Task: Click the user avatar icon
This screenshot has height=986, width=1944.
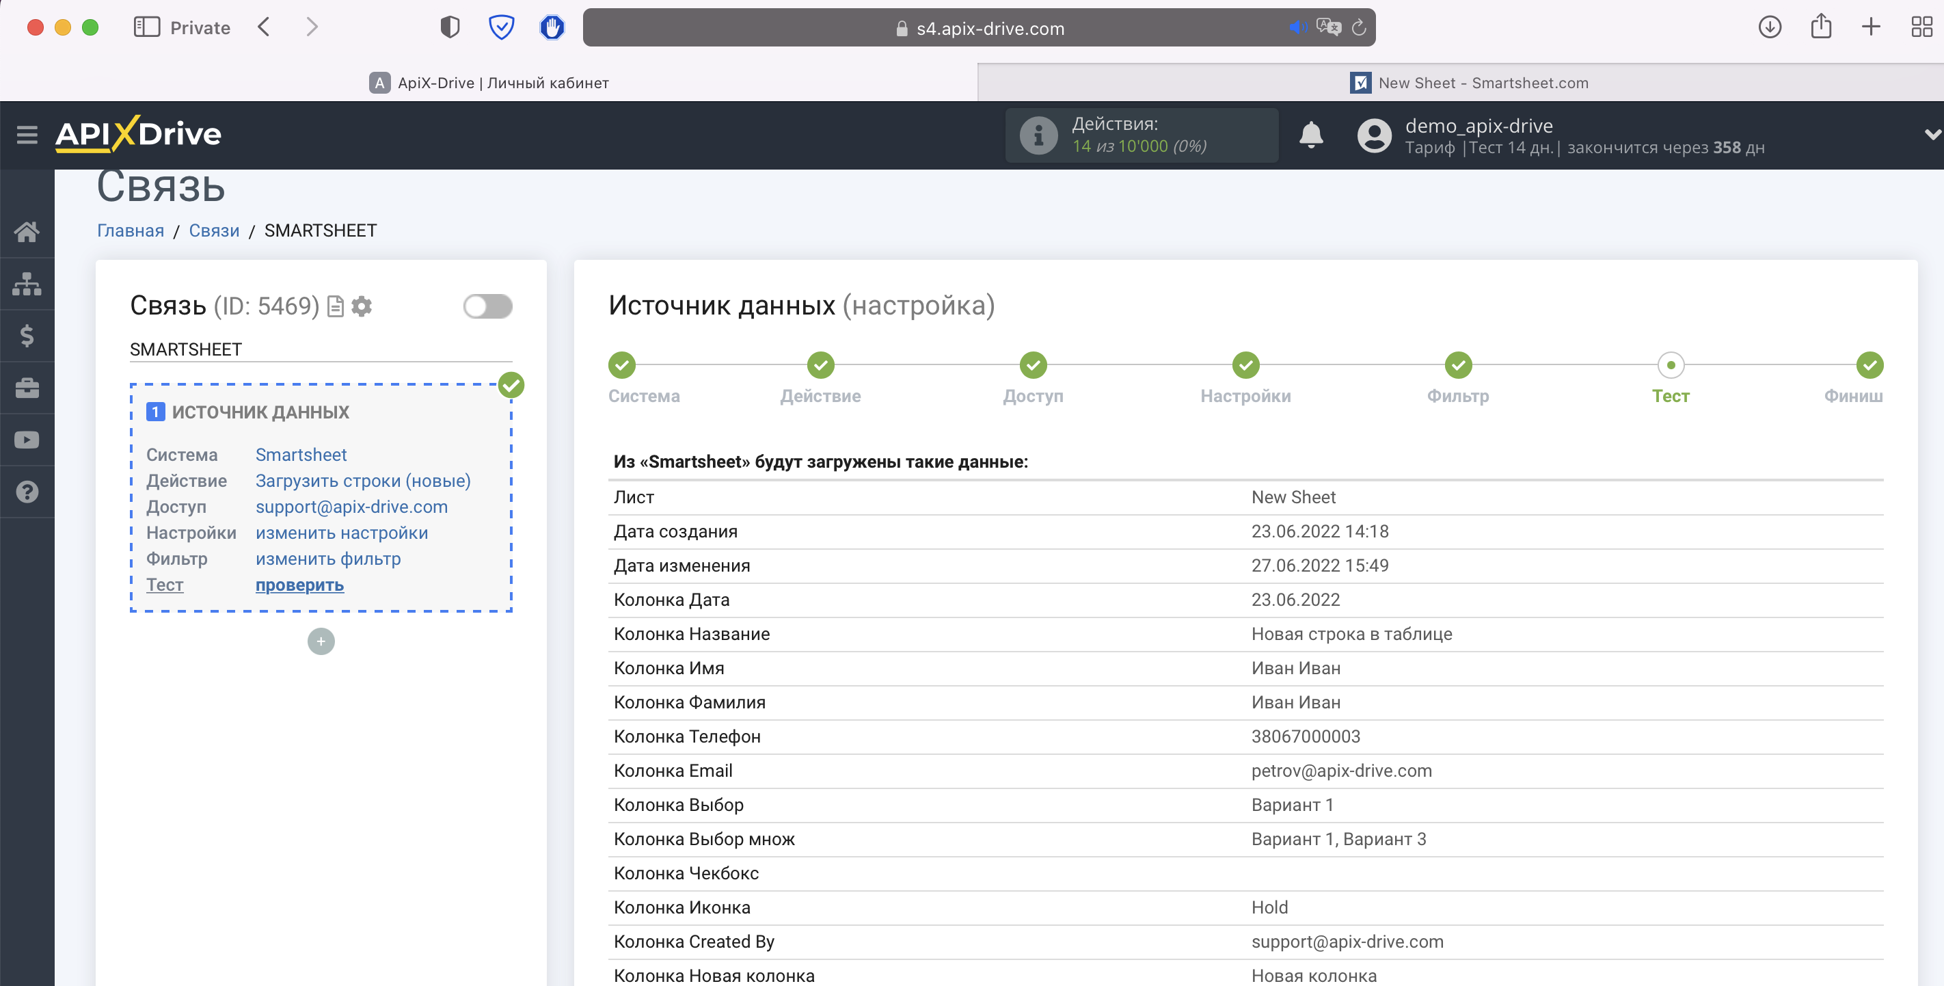Action: click(1374, 135)
